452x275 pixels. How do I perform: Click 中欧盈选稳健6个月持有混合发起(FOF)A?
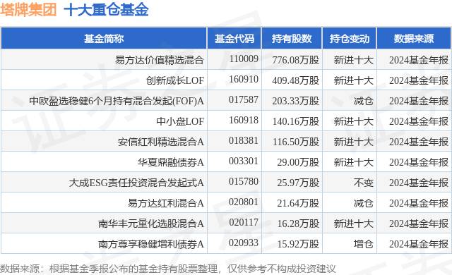pos(117,101)
